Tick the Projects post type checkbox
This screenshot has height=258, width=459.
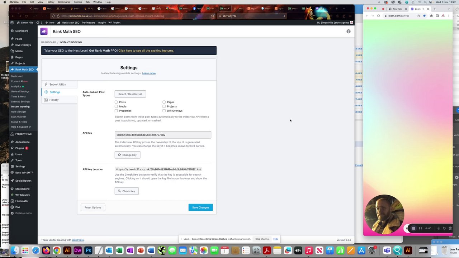pyautogui.click(x=164, y=106)
